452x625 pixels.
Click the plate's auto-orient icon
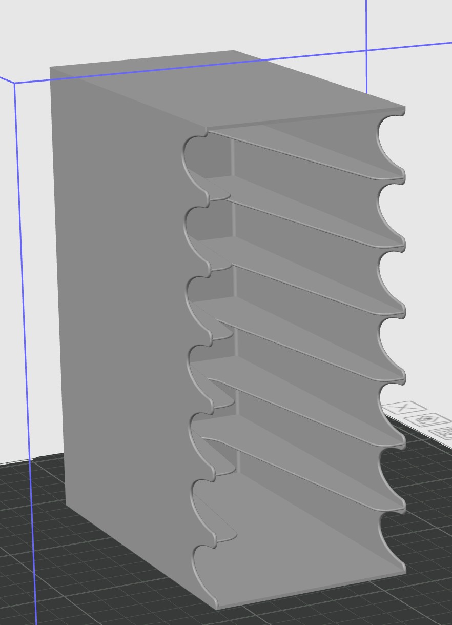tap(427, 419)
